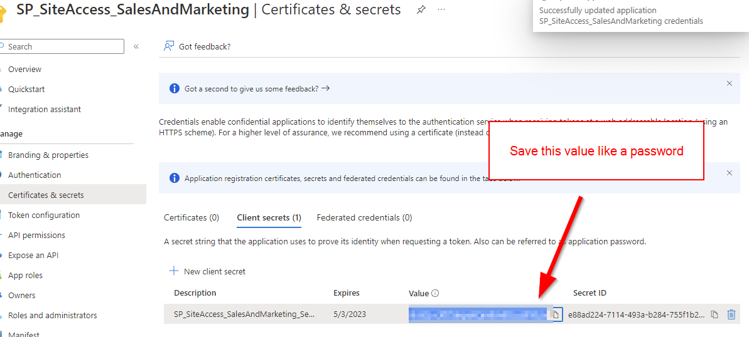Click the sidebar Search field
The width and height of the screenshot is (749, 337).
point(65,46)
